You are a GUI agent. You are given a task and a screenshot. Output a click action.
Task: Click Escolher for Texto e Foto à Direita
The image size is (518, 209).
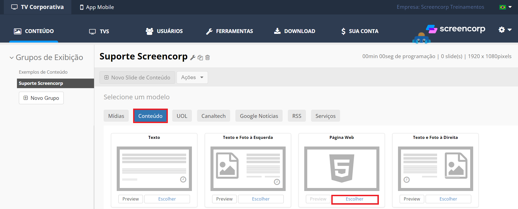(448, 199)
